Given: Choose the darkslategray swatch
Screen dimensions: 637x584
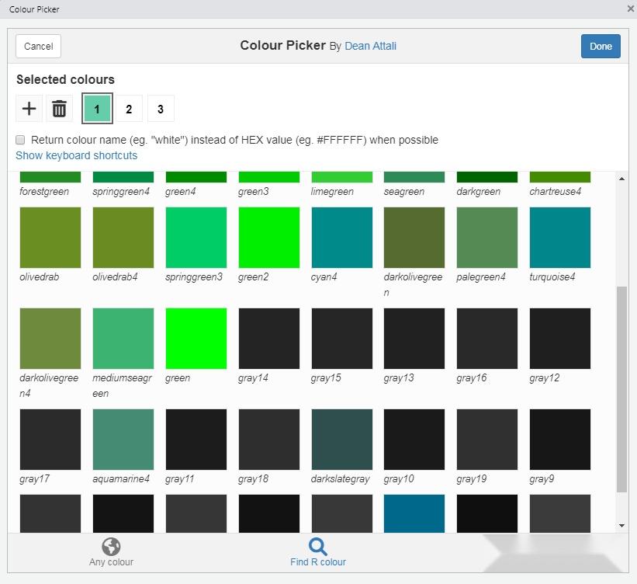Looking at the screenshot, I should 342,439.
